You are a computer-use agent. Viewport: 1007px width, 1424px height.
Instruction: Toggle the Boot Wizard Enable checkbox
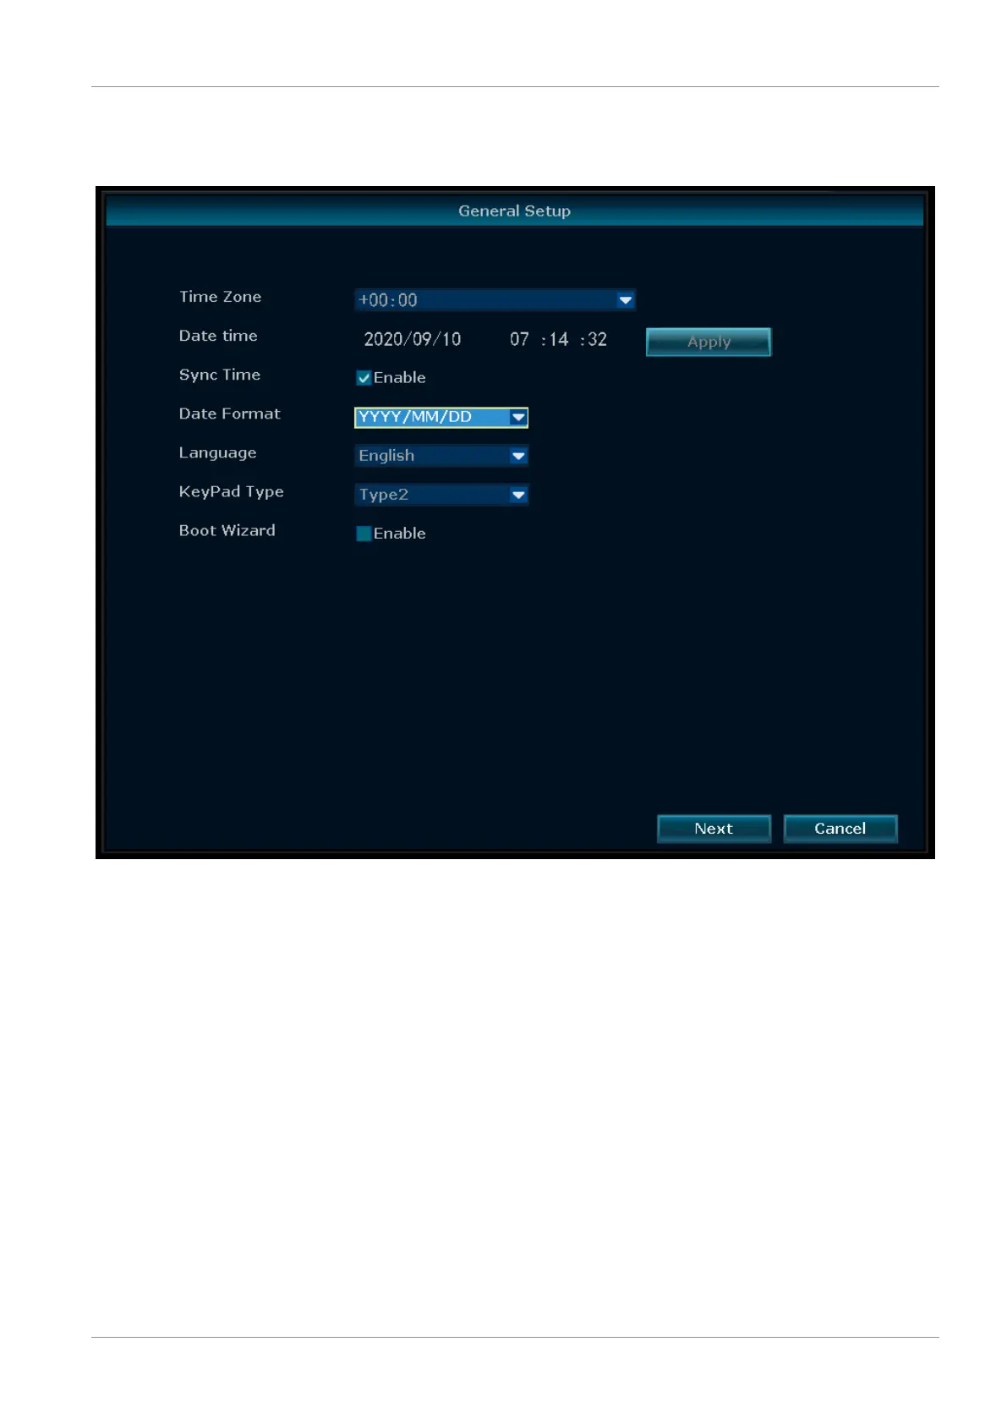point(364,534)
